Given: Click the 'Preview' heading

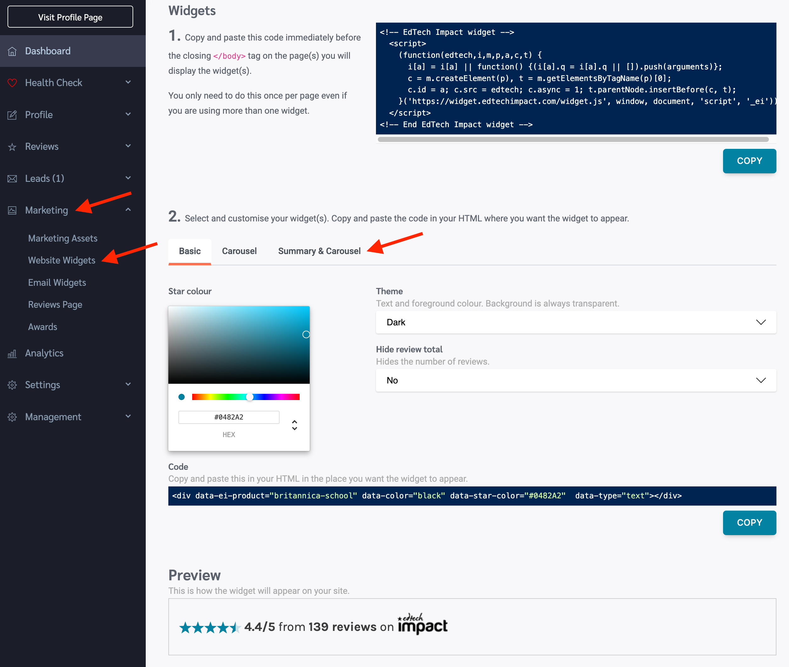Looking at the screenshot, I should click(x=194, y=576).
